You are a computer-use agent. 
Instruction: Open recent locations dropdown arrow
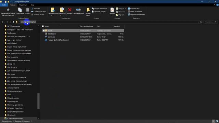[x=11, y=22]
